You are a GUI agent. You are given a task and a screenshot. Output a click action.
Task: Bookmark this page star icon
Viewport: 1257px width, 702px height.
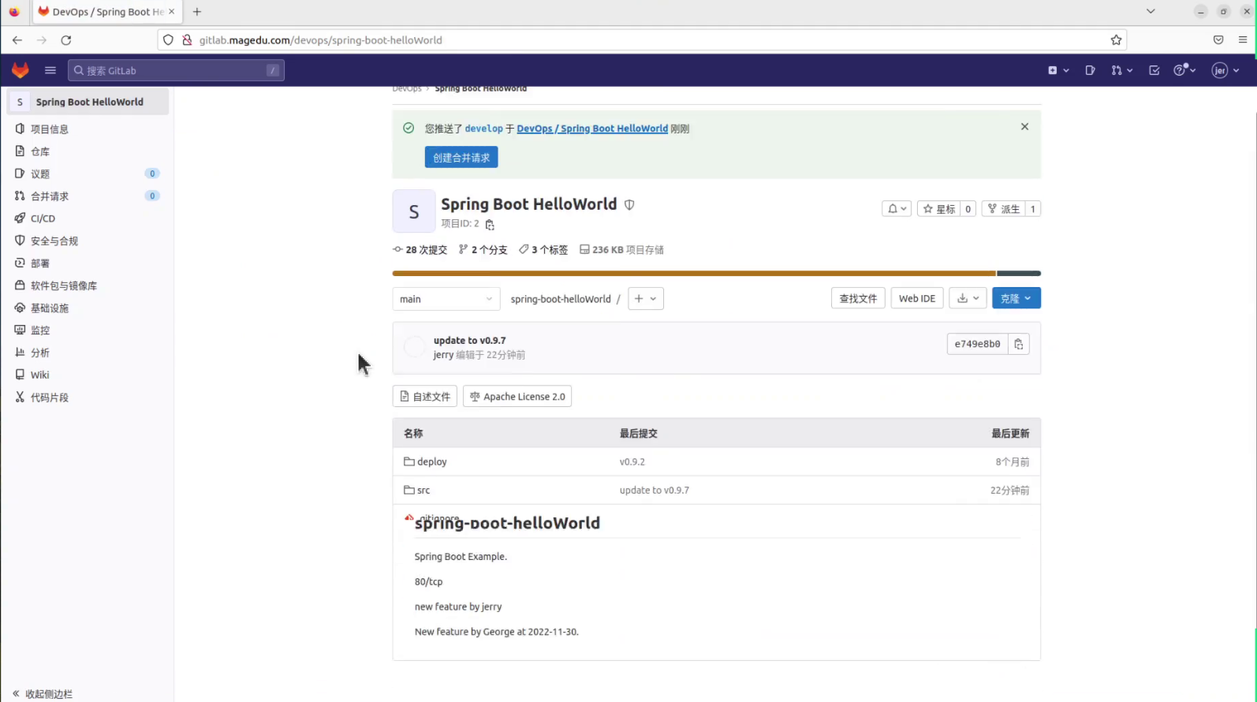pyautogui.click(x=1116, y=40)
